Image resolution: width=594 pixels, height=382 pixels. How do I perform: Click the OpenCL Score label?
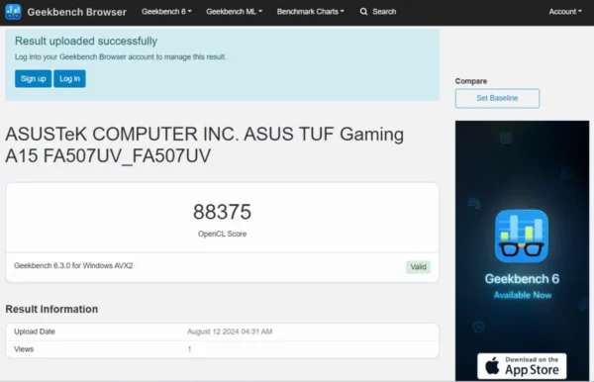pos(222,234)
